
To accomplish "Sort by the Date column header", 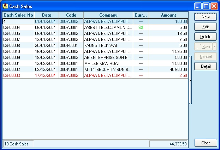I will [x=47, y=15].
